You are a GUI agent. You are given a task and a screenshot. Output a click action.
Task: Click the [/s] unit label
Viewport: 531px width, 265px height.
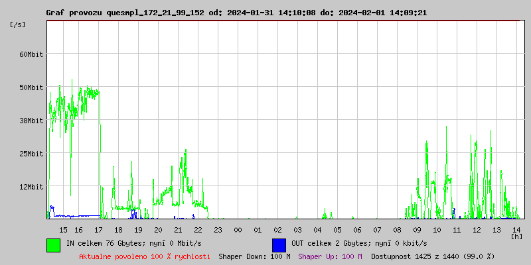[x=18, y=25]
